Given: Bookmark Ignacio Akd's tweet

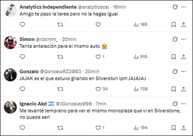Looking at the screenshot, I should [x=173, y=128].
